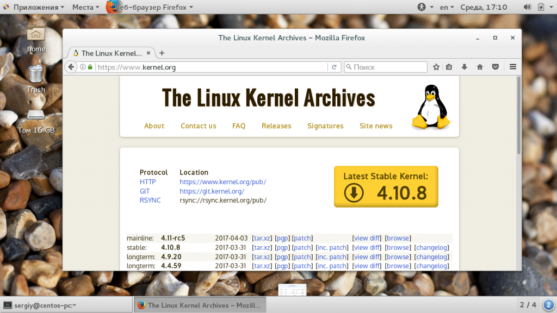Click the download arrow icon beside 4.10.8
This screenshot has height=313, width=557.
[x=354, y=193]
